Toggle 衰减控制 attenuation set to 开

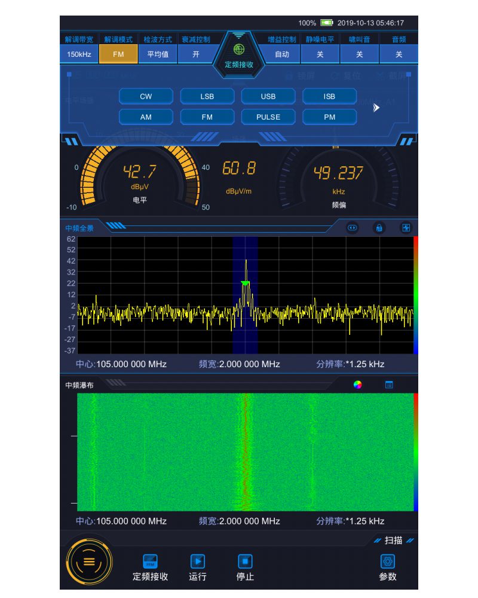[196, 54]
